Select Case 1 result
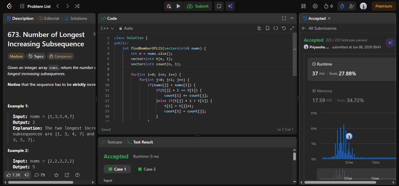This screenshot has height=186, width=399. 117,169
